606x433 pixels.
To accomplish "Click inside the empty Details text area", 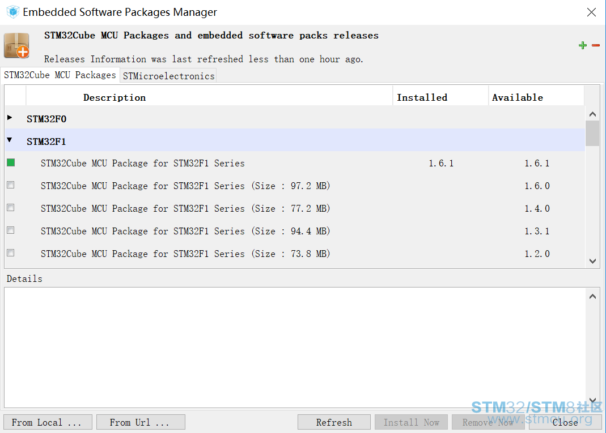I will point(295,348).
